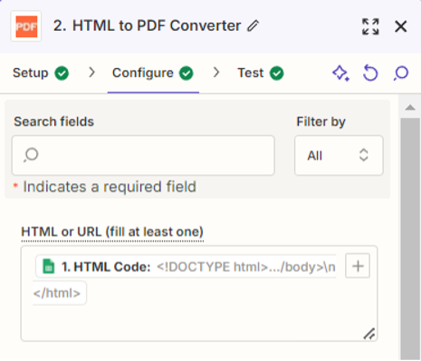Expand panel with fullscreen arrows icon
Image resolution: width=421 pixels, height=361 pixels.
pyautogui.click(x=370, y=26)
